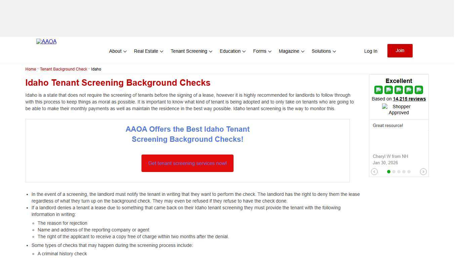Click Get tenant screening services now
Image resolution: width=459 pixels, height=258 pixels.
click(x=187, y=163)
